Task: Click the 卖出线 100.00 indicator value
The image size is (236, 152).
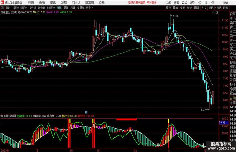Action: pyautogui.click(x=86, y=116)
